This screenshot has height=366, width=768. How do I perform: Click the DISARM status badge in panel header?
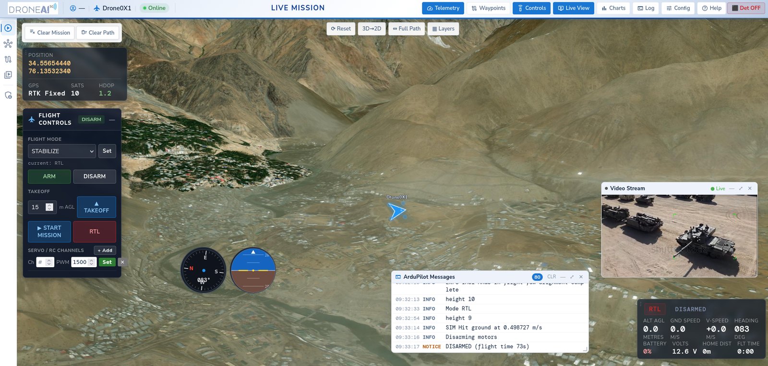tap(91, 119)
